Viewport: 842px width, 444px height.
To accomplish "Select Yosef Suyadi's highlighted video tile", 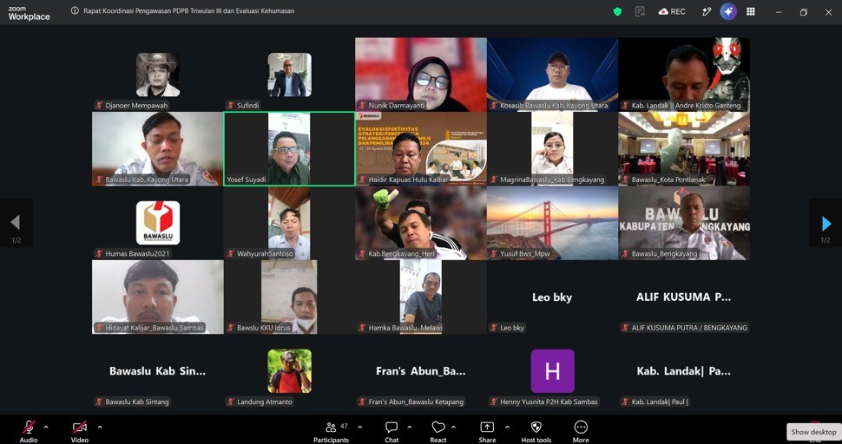I will [289, 148].
